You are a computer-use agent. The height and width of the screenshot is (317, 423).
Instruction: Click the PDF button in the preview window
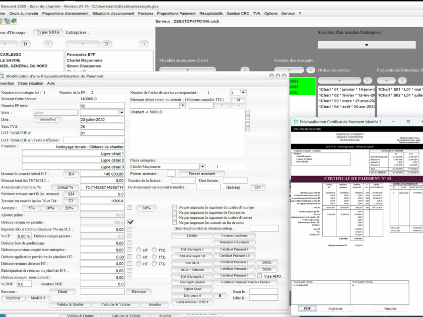(307, 308)
